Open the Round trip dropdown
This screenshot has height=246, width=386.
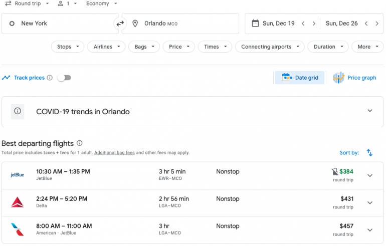click(27, 4)
